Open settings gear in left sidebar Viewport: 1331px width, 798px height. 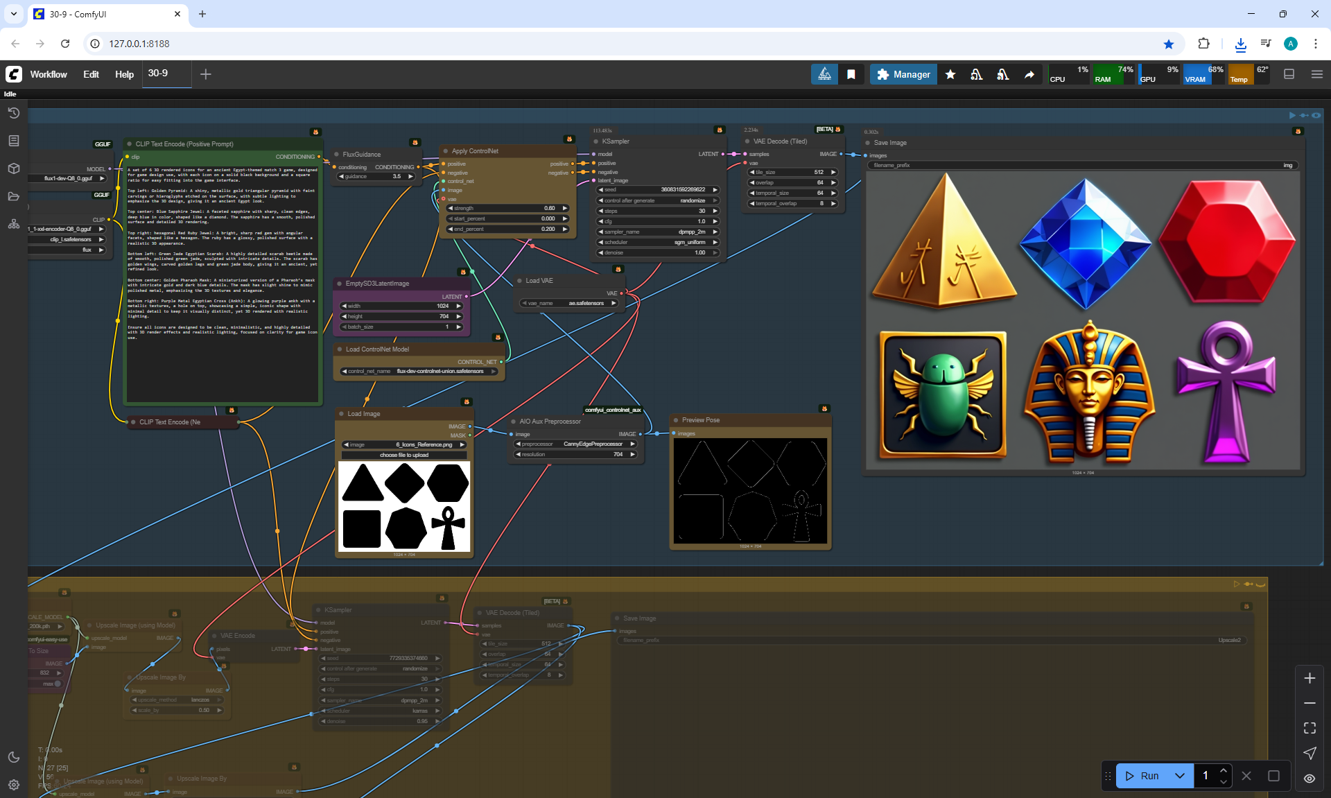tap(13, 785)
